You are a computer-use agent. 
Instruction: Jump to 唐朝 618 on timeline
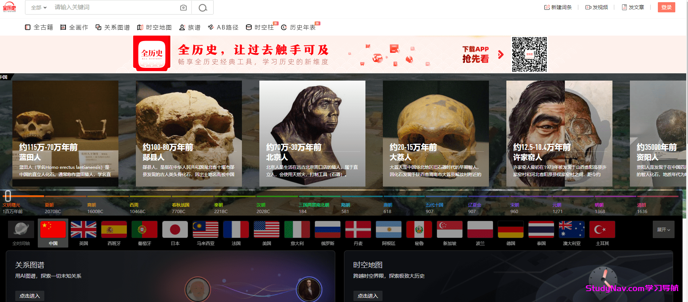tap(388, 208)
